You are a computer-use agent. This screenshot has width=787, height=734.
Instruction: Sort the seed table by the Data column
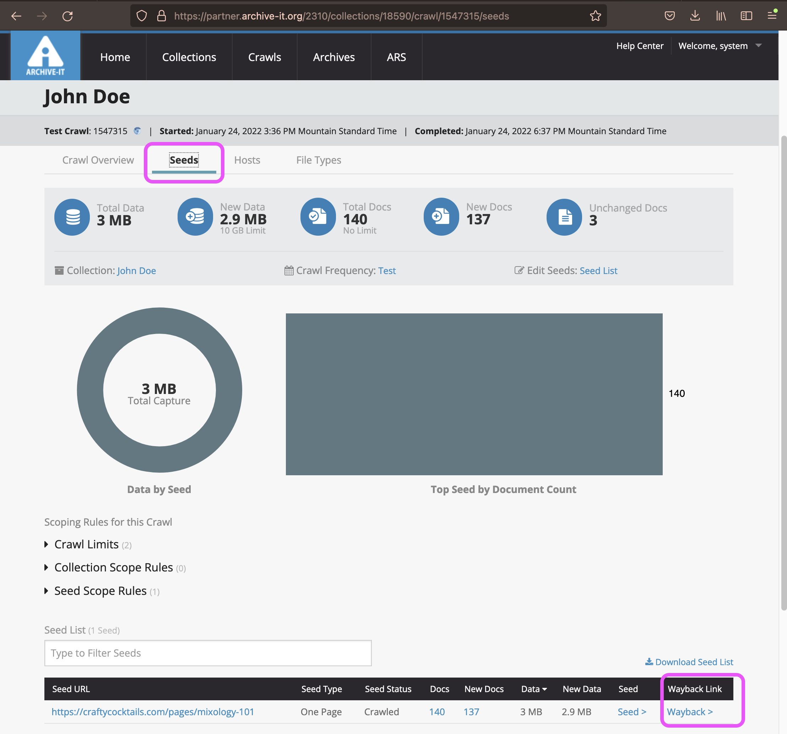534,689
